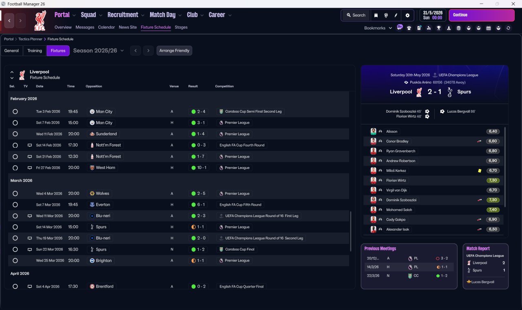Open the Messages sub-tab
Viewport: 522px width, 310px height.
pyautogui.click(x=85, y=27)
